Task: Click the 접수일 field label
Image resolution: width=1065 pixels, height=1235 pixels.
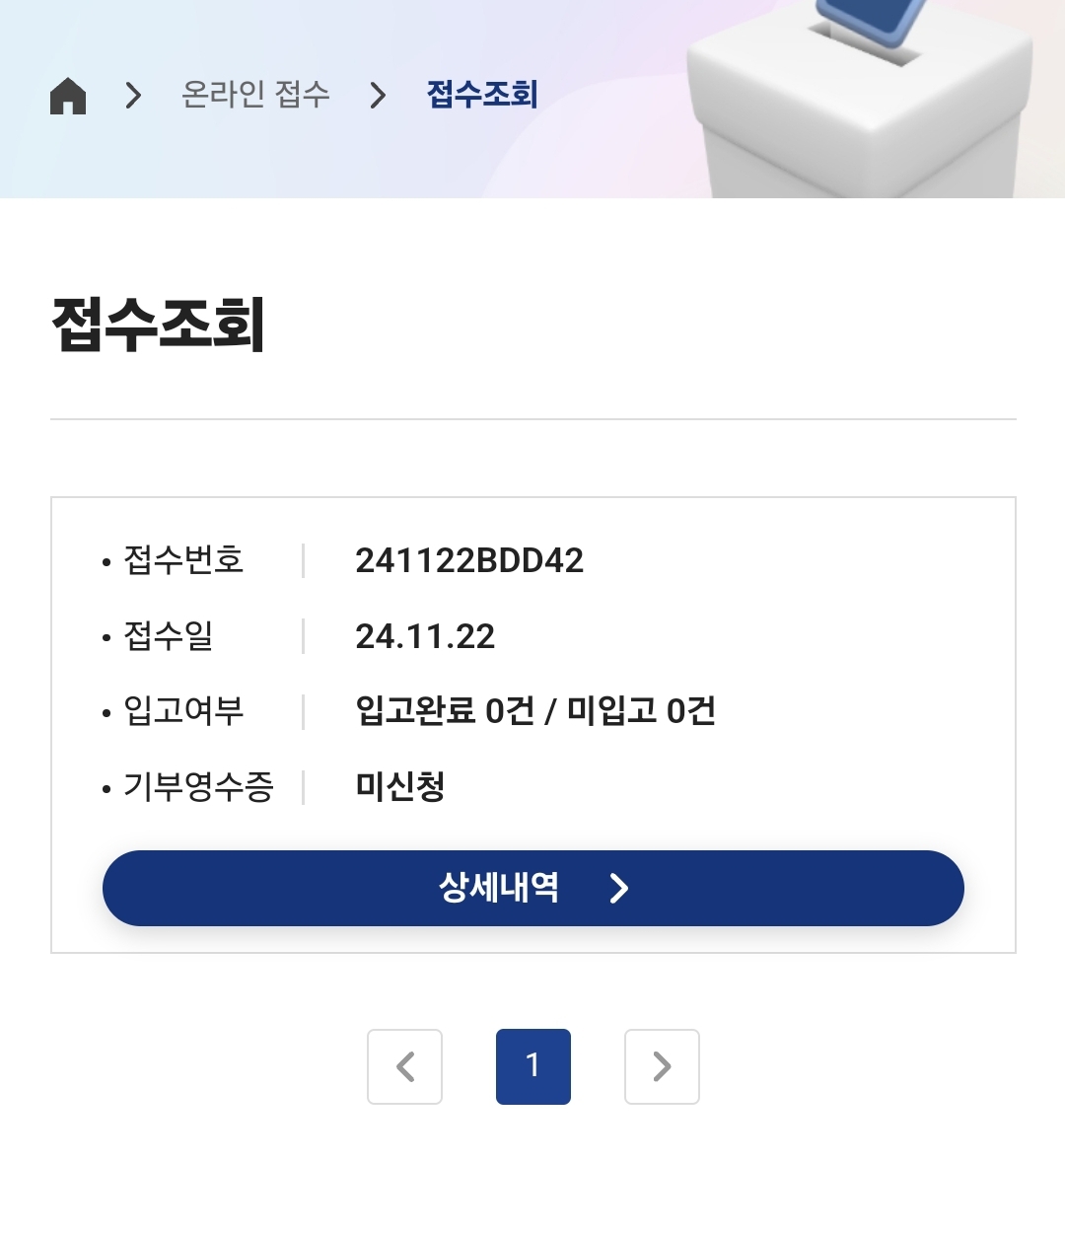Action: point(169,636)
